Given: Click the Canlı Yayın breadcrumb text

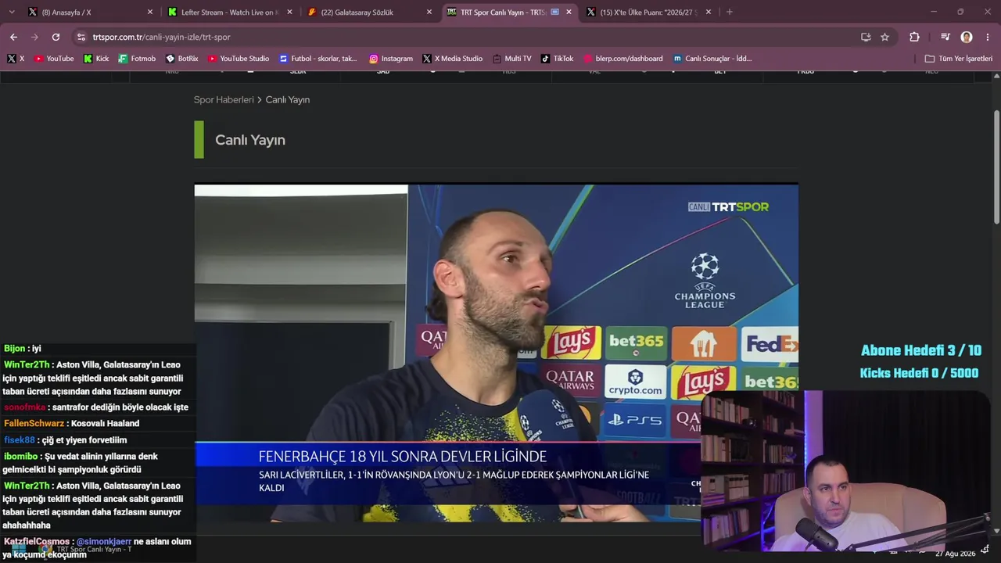Looking at the screenshot, I should pyautogui.click(x=288, y=100).
